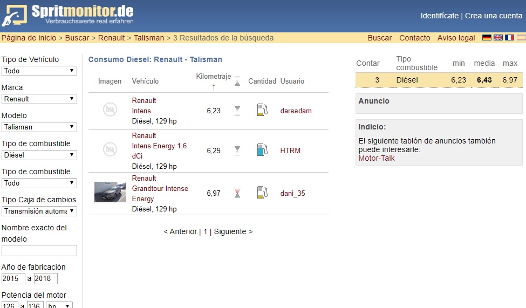The width and height of the screenshot is (526, 308).
Task: Open Grandtour Intense Energy car photo
Action: tap(110, 192)
